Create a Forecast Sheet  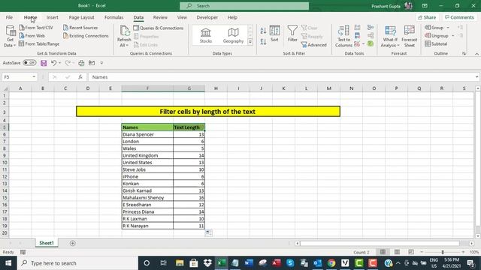coord(409,36)
